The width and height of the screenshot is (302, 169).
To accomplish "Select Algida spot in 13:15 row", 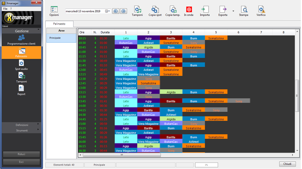I will (171, 92).
